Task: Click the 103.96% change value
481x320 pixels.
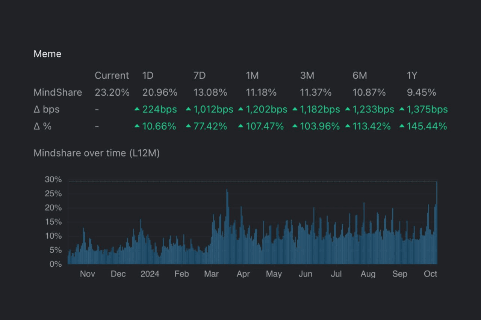Action: click(320, 126)
